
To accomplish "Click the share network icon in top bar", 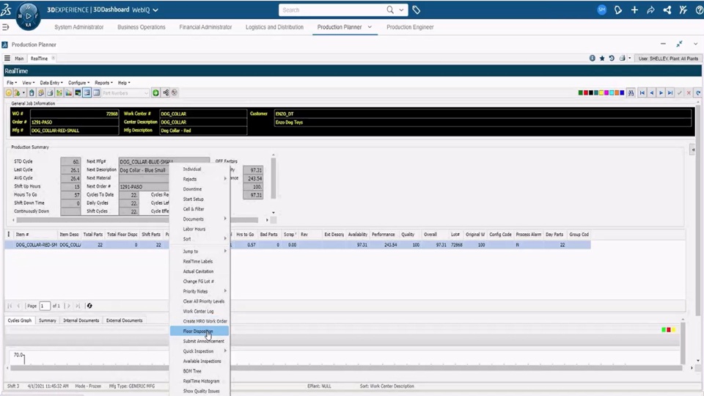I will pos(667,10).
